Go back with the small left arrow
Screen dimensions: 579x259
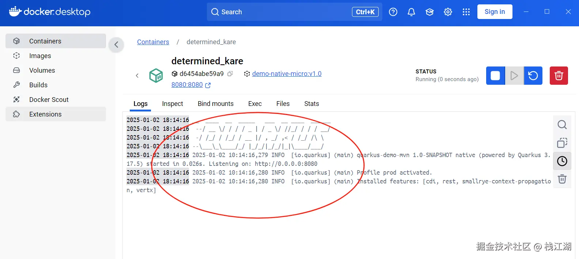pos(137,76)
